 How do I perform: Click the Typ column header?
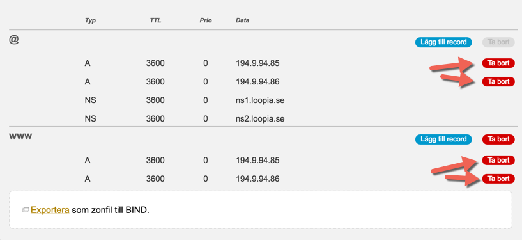click(90, 20)
